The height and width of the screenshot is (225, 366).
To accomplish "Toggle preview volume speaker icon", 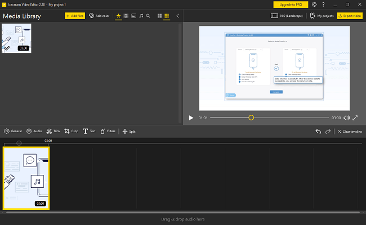I will (347, 118).
